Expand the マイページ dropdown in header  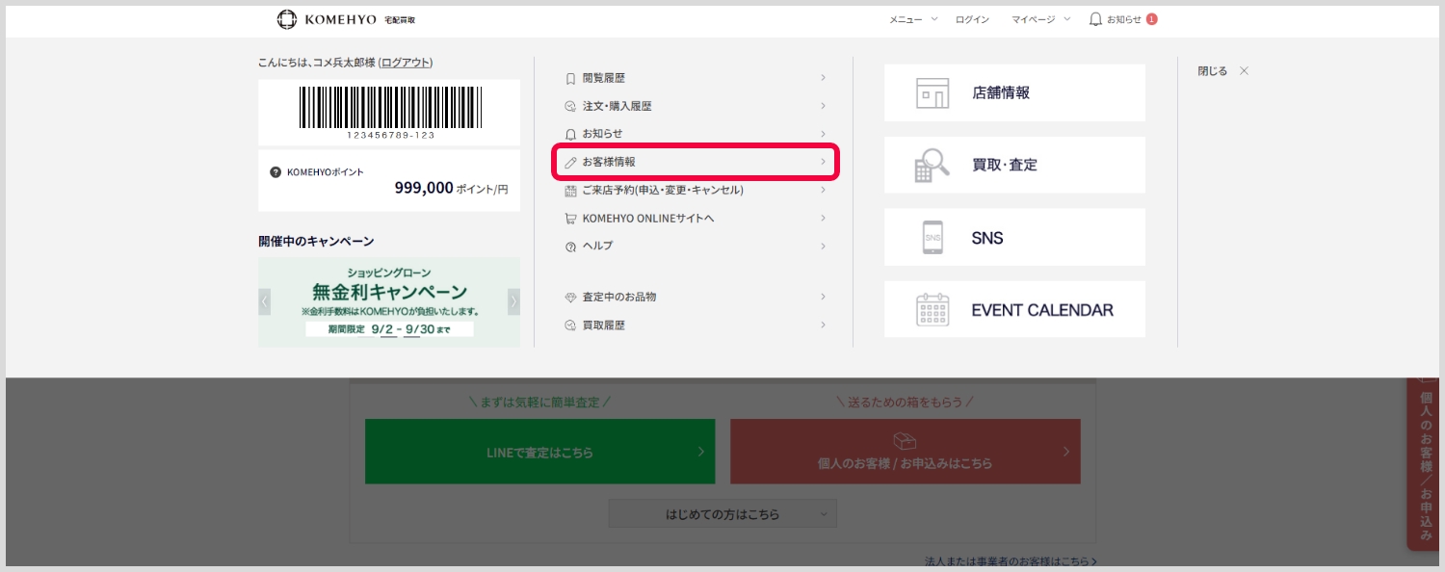[1040, 19]
